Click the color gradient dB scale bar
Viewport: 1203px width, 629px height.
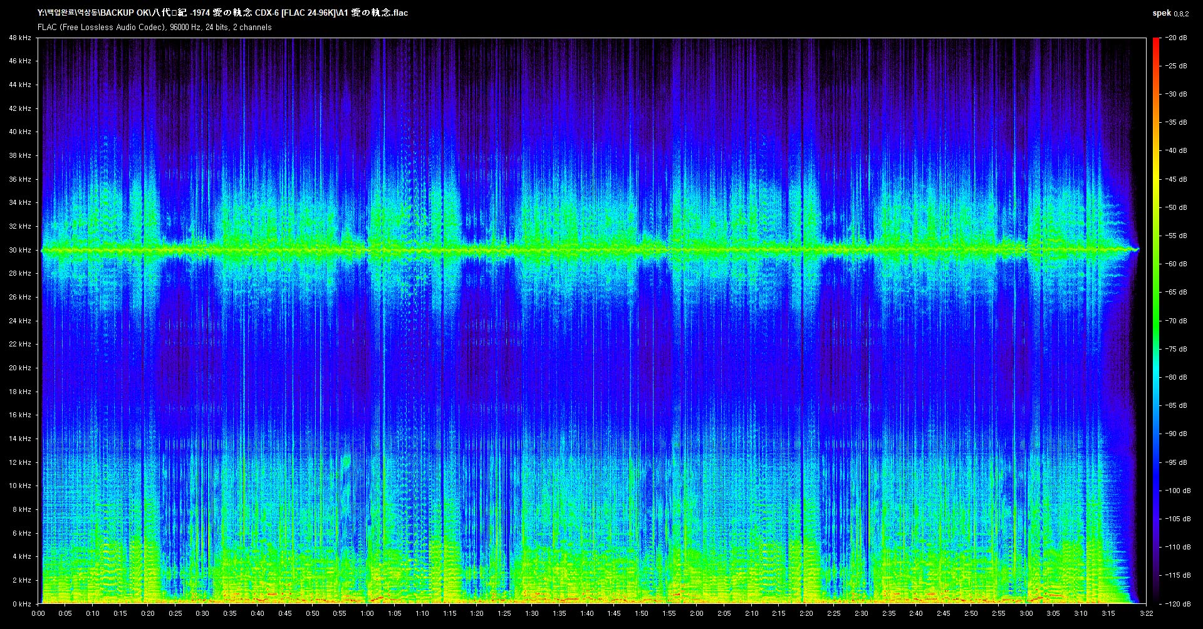(x=1156, y=320)
